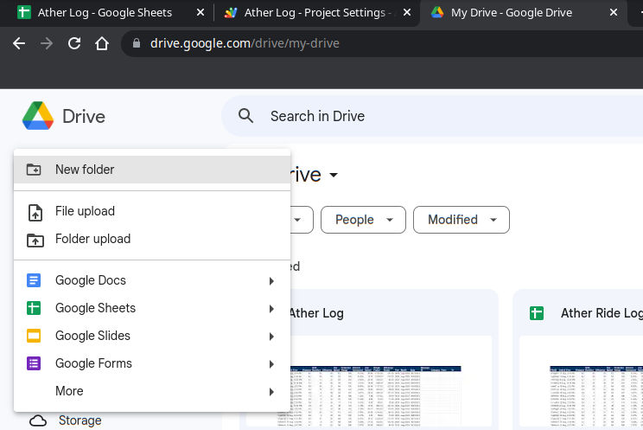Screen dimensions: 643x430
Task: Select Google Forms menu entry
Action: (152, 363)
